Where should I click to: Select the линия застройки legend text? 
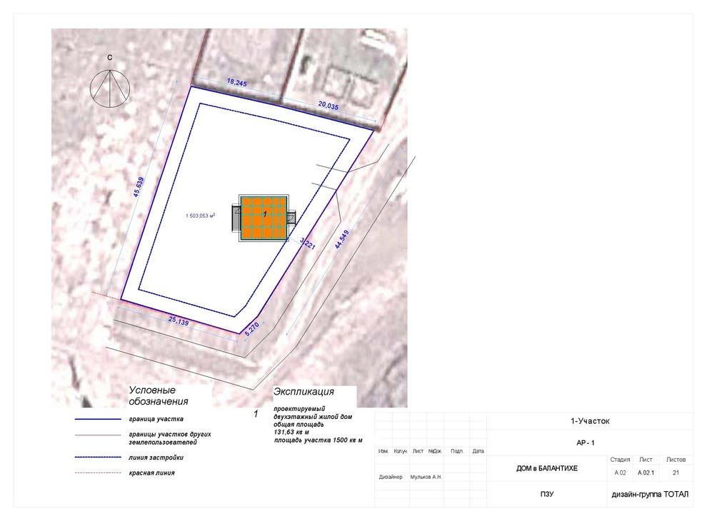tap(156, 457)
